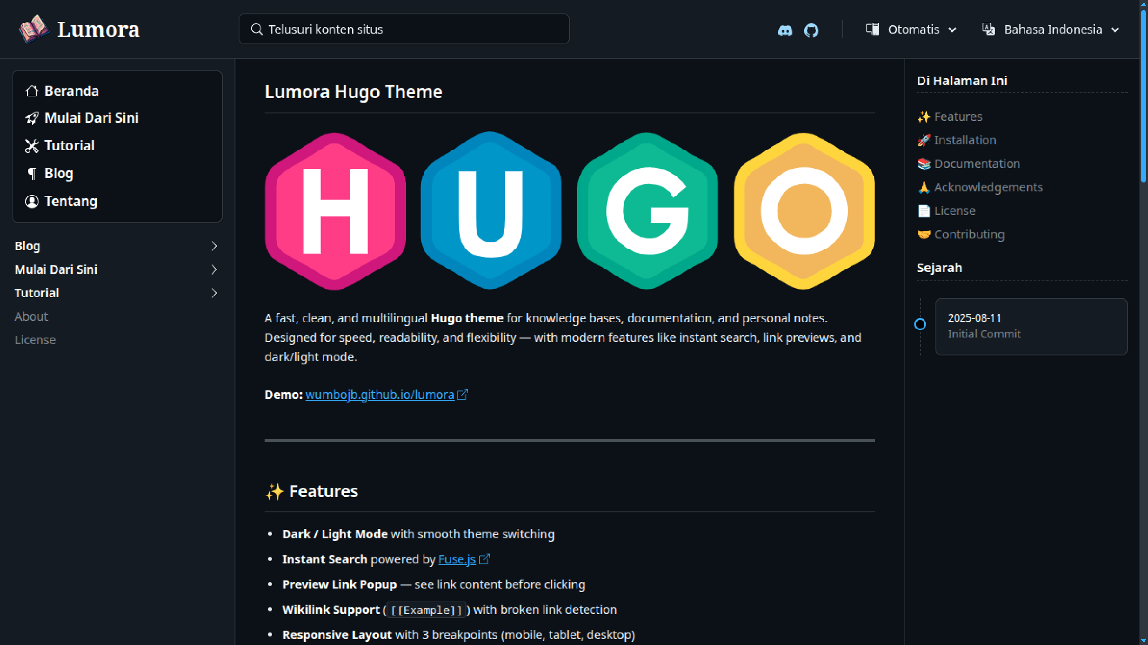Click the Lumora site title
1148x645 pixels.
tap(98, 30)
